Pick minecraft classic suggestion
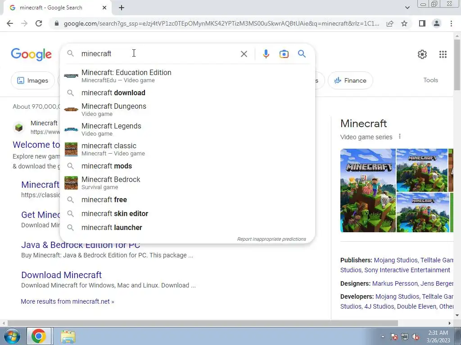This screenshot has width=461, height=345. tap(187, 149)
